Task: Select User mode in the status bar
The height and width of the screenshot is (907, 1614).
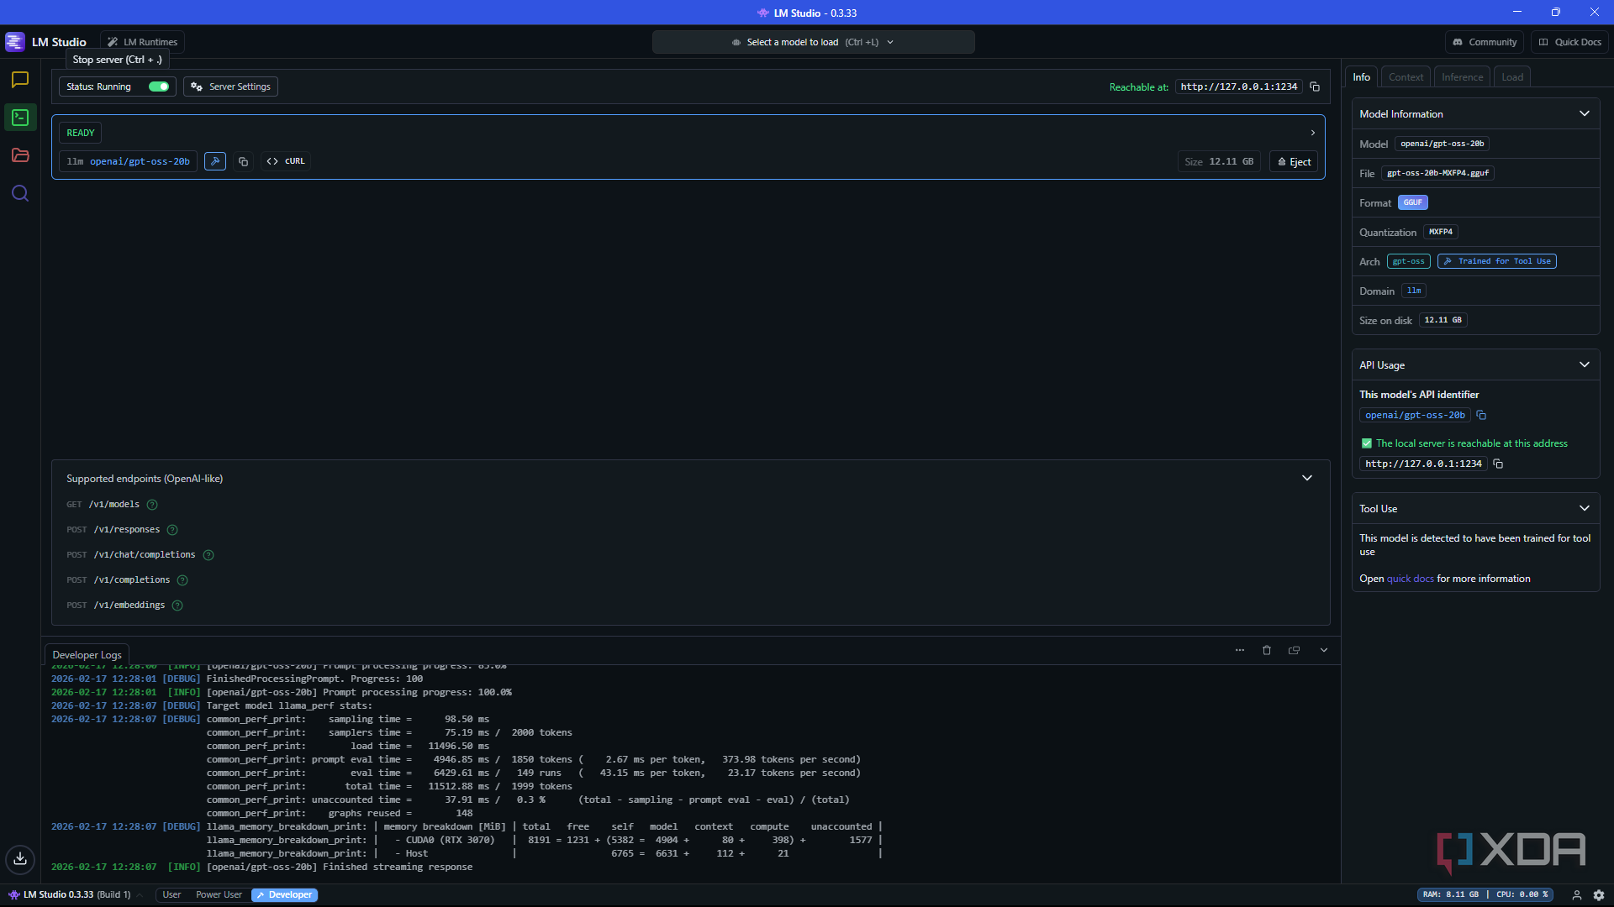Action: pyautogui.click(x=171, y=895)
